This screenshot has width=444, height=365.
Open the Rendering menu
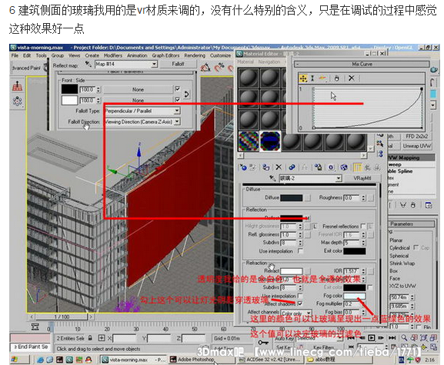tap(195, 55)
